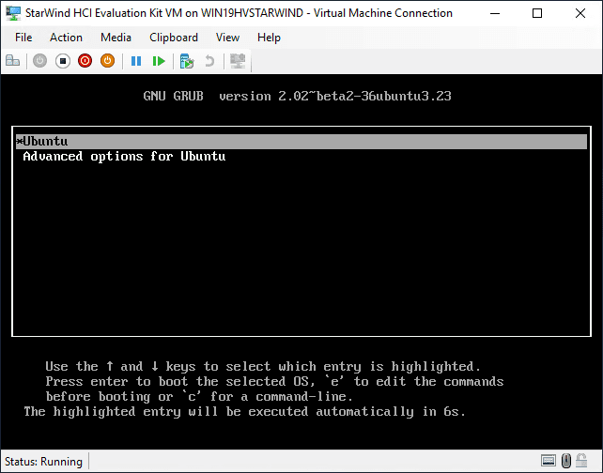Open the Action menu
The image size is (603, 473).
pyautogui.click(x=66, y=38)
